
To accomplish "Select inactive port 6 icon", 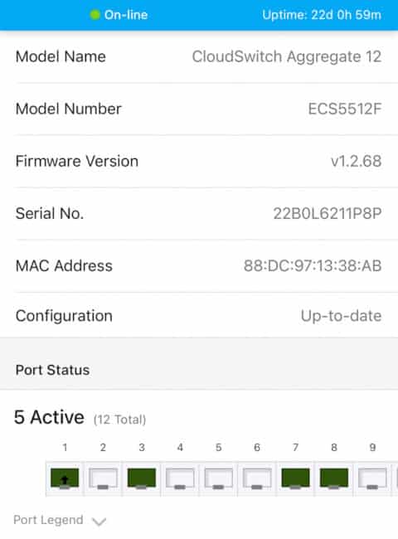I will click(x=257, y=478).
